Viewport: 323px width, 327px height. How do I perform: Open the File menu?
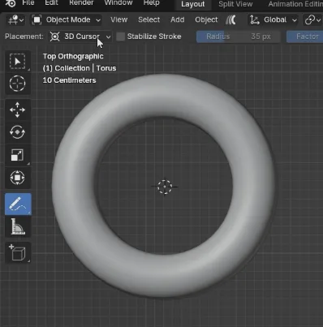[28, 3]
